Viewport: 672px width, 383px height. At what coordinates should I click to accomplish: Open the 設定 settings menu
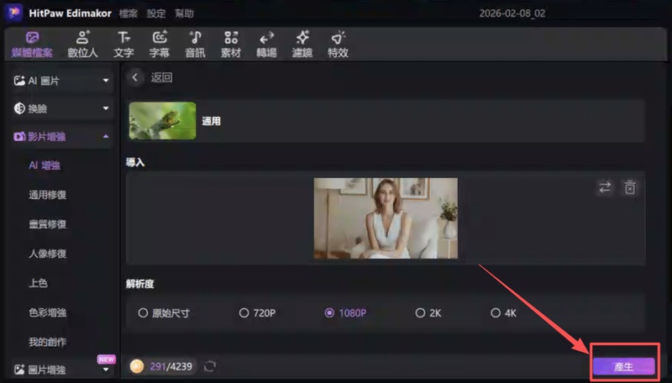click(x=156, y=13)
